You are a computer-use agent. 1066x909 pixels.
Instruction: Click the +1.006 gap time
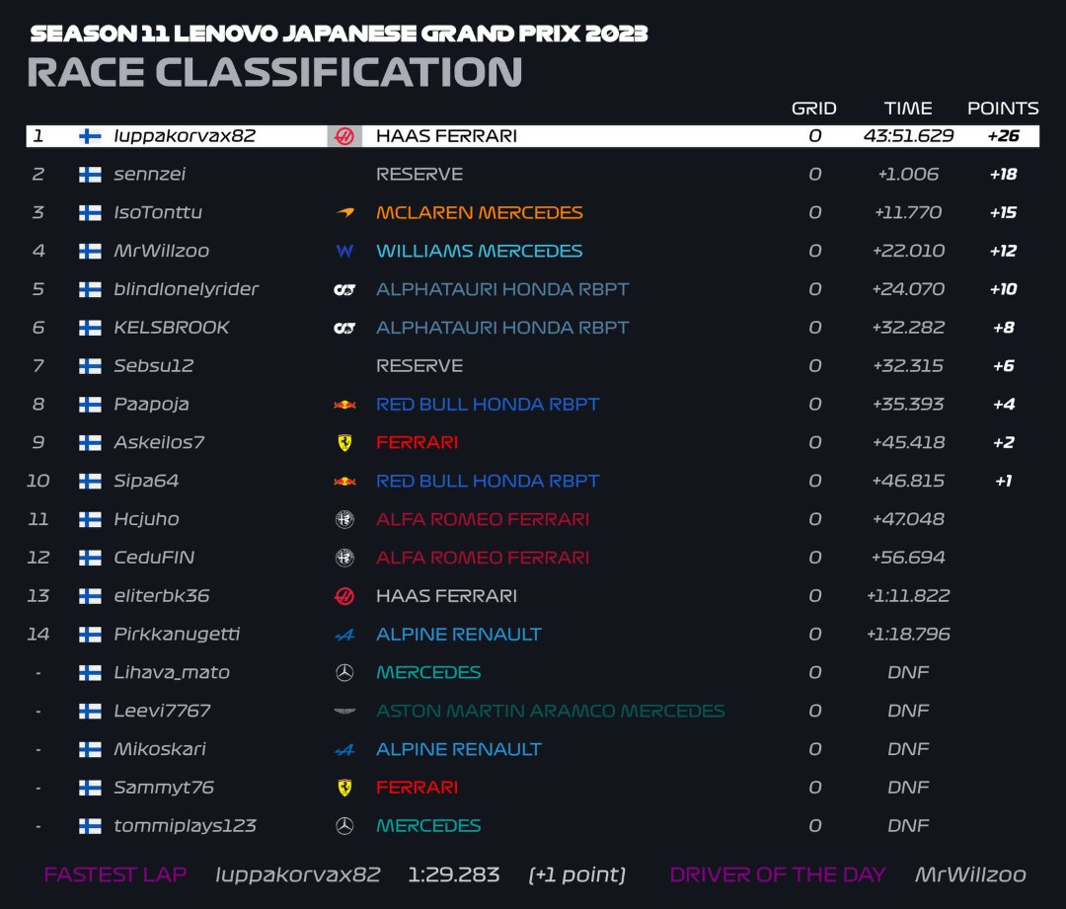908,174
